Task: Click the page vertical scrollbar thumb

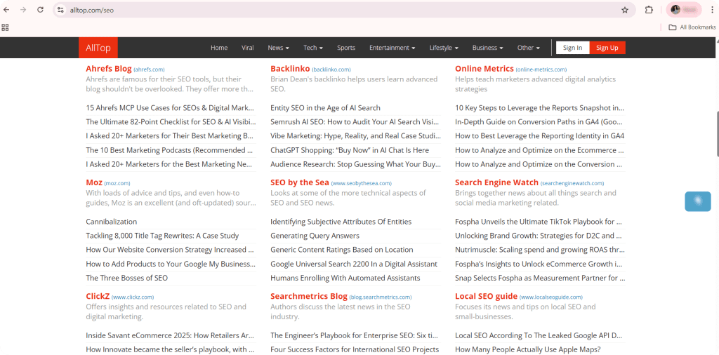Action: (x=717, y=134)
